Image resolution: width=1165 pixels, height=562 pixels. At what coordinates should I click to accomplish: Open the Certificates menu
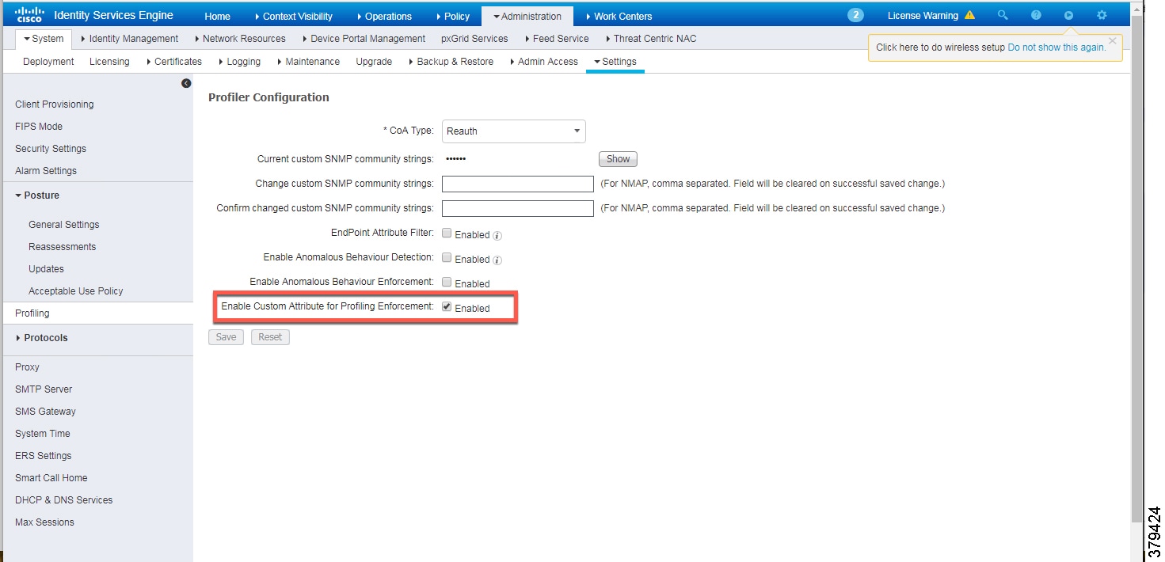tap(173, 62)
